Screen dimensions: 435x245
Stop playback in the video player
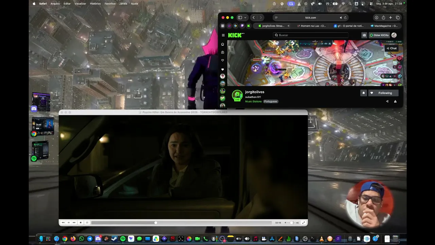(x=81, y=223)
